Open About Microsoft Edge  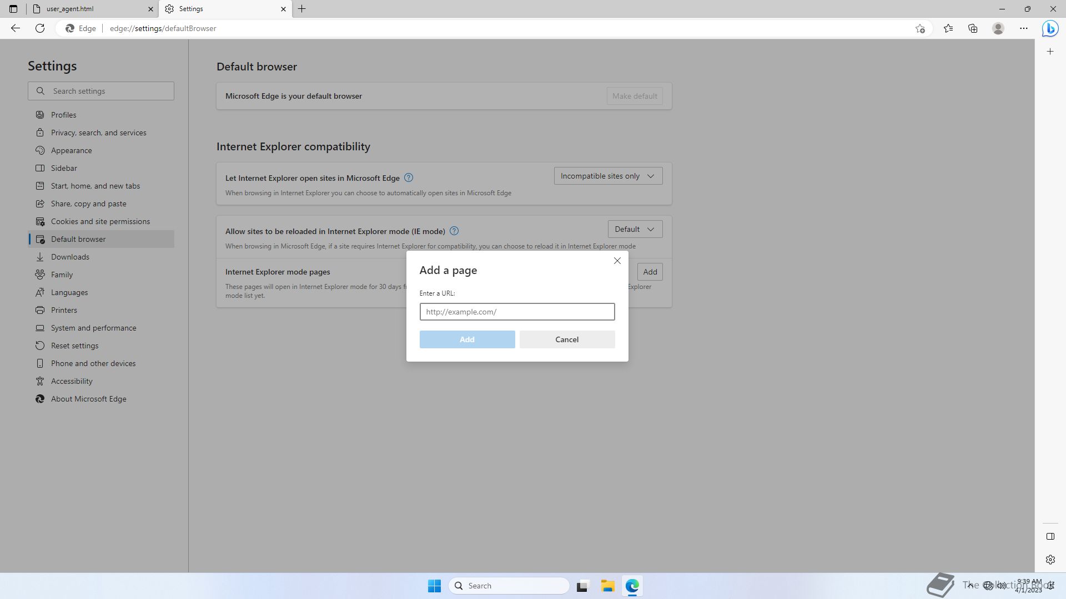[101, 399]
